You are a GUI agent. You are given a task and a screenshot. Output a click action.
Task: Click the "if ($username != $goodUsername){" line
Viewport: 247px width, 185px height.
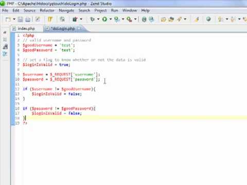[x=59, y=89]
